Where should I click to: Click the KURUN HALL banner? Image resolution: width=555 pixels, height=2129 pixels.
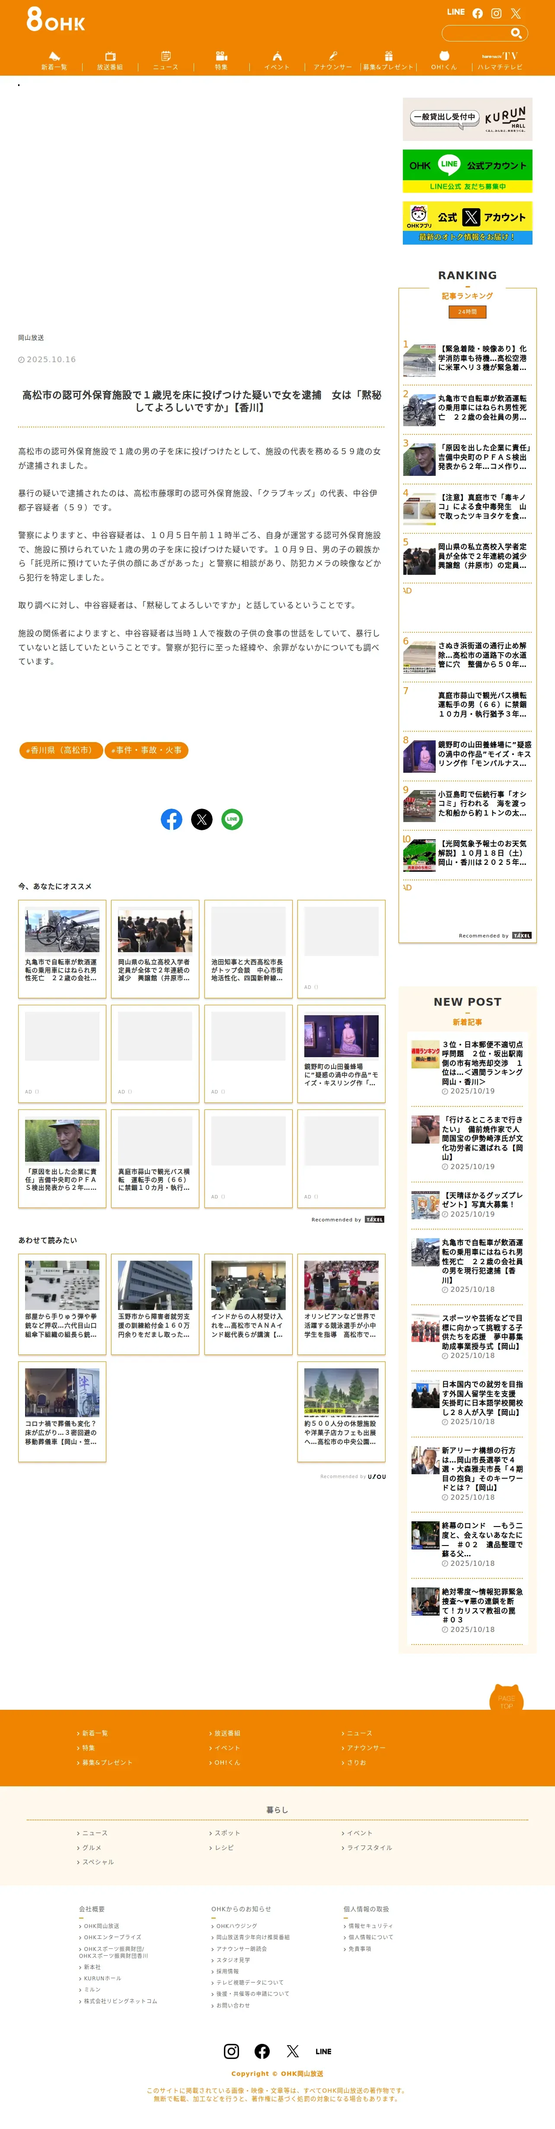(467, 119)
